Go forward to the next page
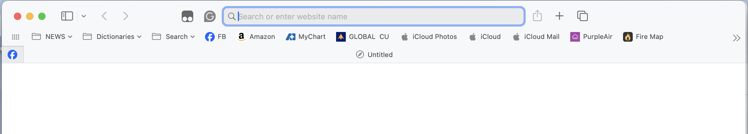 tap(126, 16)
